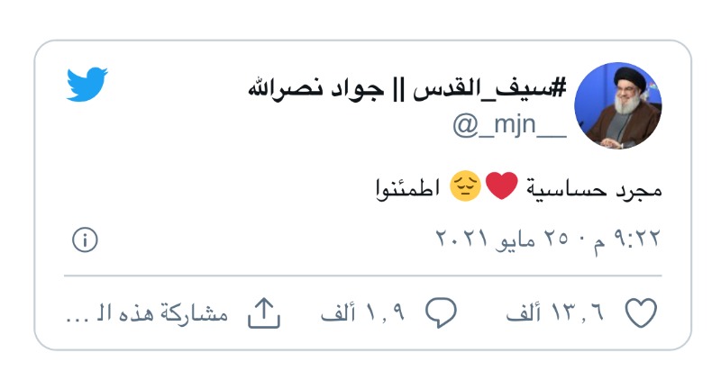Select the ١٫٩ ألف replies count

click(363, 312)
